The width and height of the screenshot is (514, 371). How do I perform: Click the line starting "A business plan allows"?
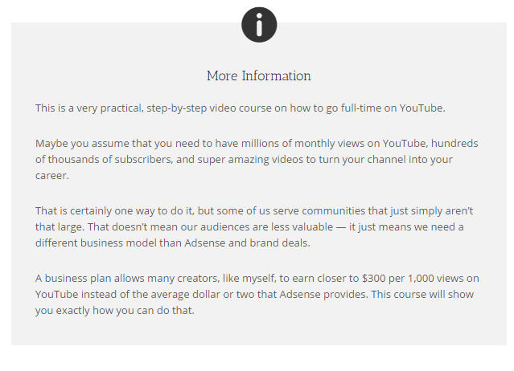(x=257, y=279)
